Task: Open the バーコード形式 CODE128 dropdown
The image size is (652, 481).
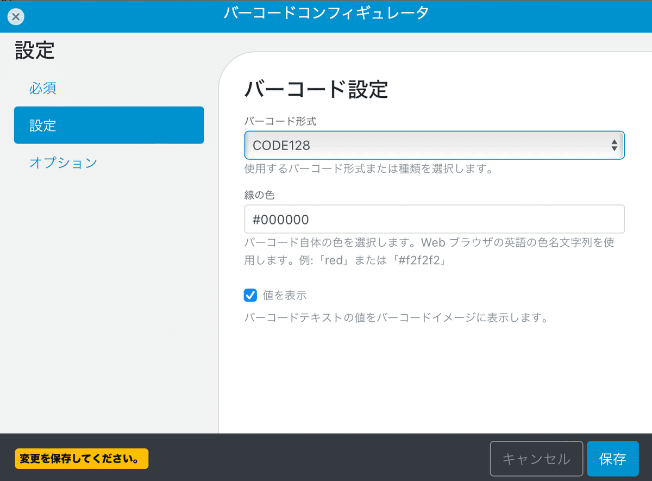Action: [434, 145]
